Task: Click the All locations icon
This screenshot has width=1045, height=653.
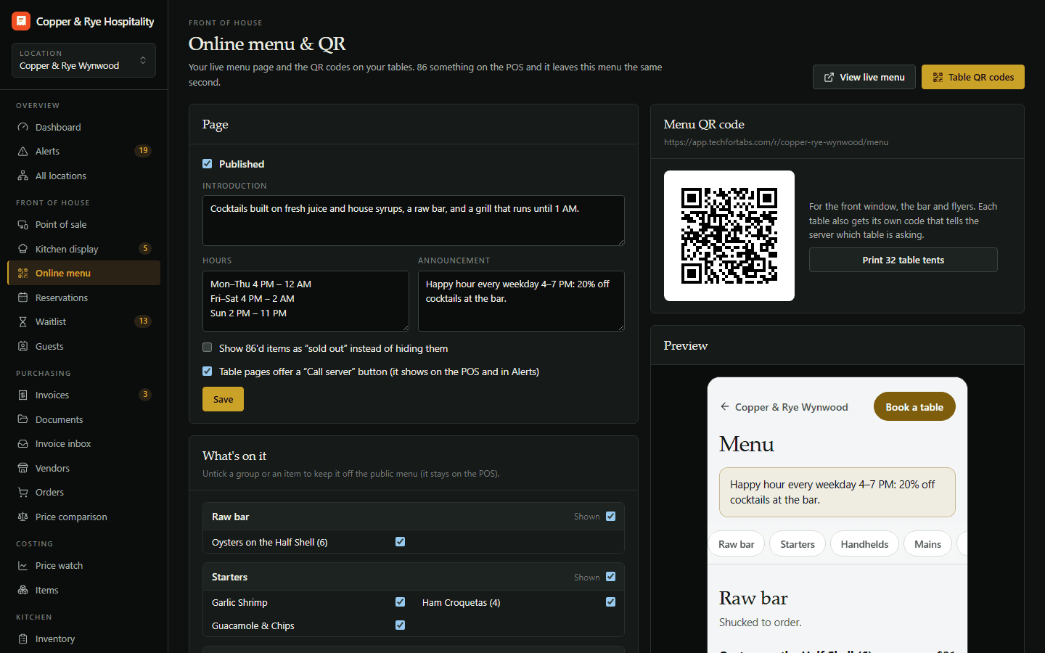Action: pyautogui.click(x=22, y=176)
